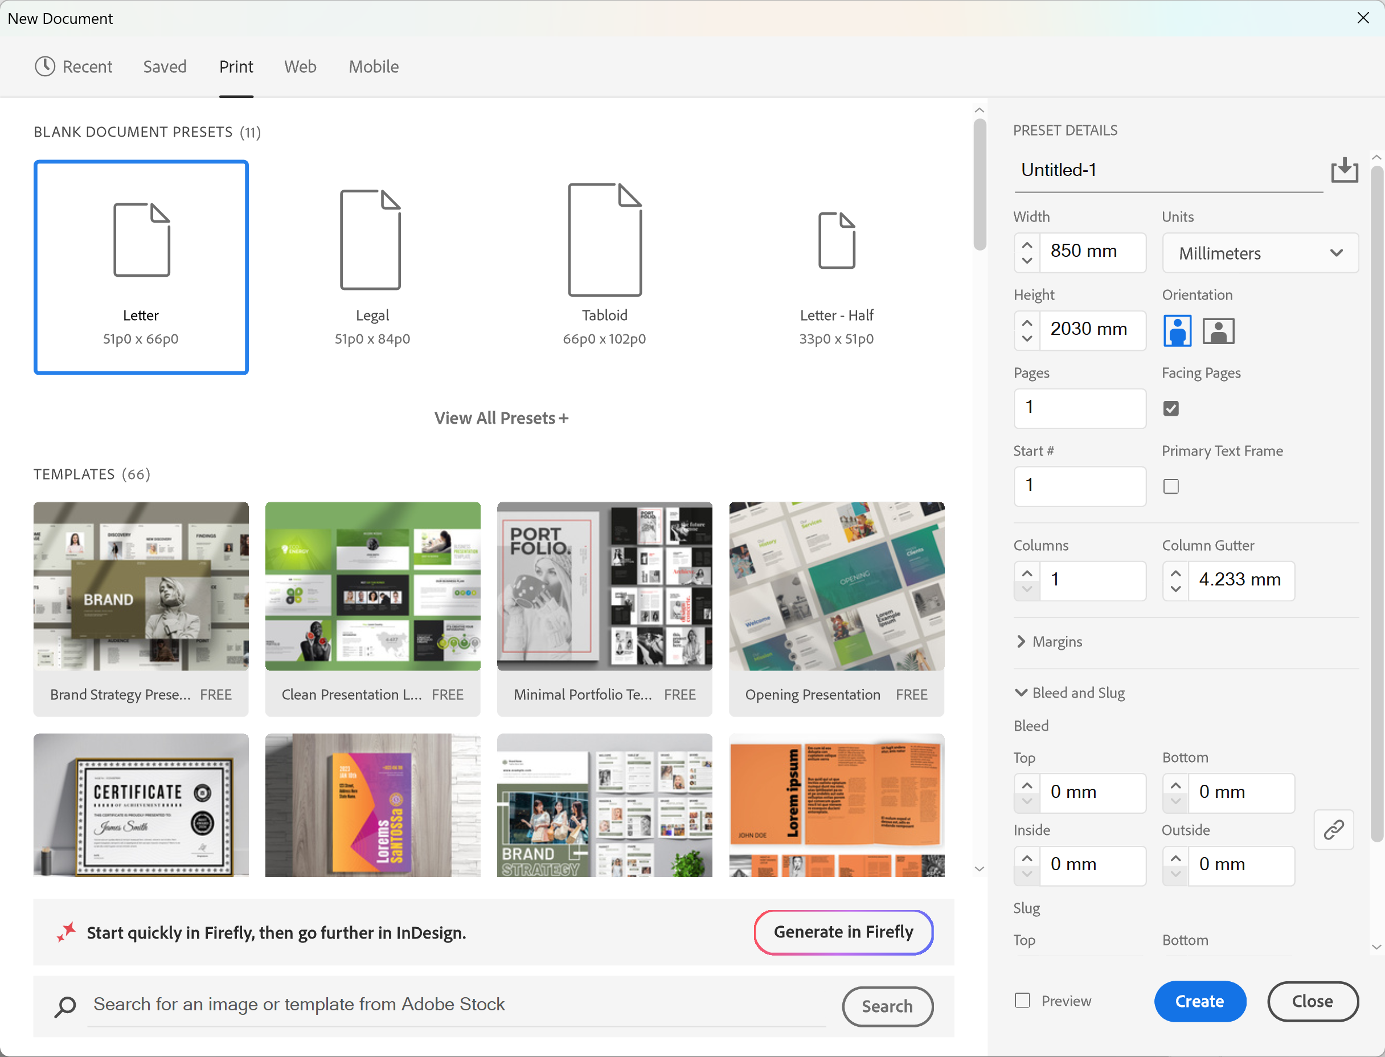The image size is (1385, 1057).
Task: Click the Adobe Stock Search button
Action: (x=887, y=1006)
